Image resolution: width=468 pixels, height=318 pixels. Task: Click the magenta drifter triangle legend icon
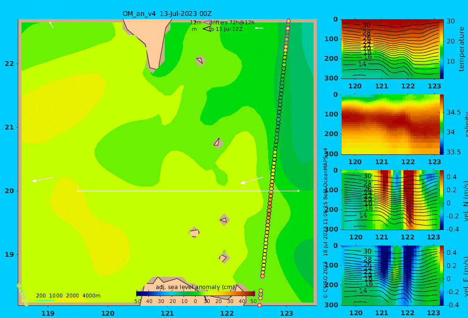tap(206, 22)
